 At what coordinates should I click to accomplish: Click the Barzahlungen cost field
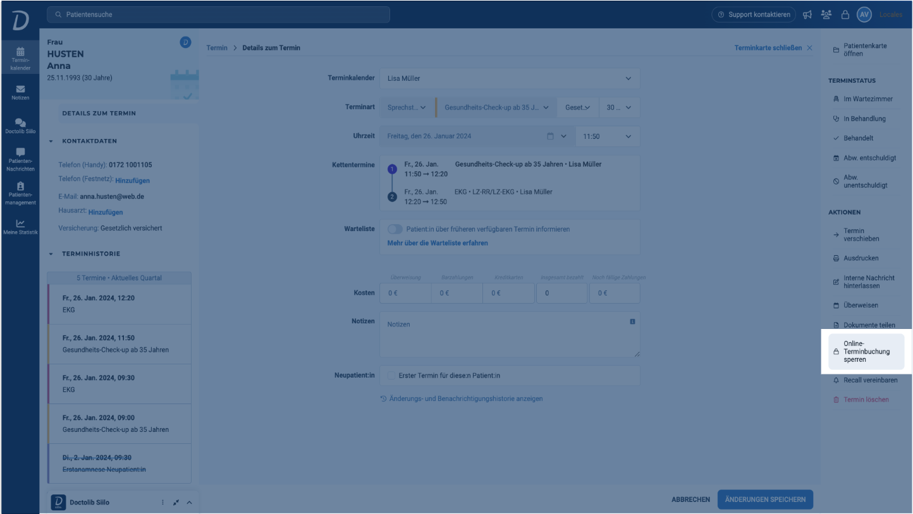[x=457, y=293]
